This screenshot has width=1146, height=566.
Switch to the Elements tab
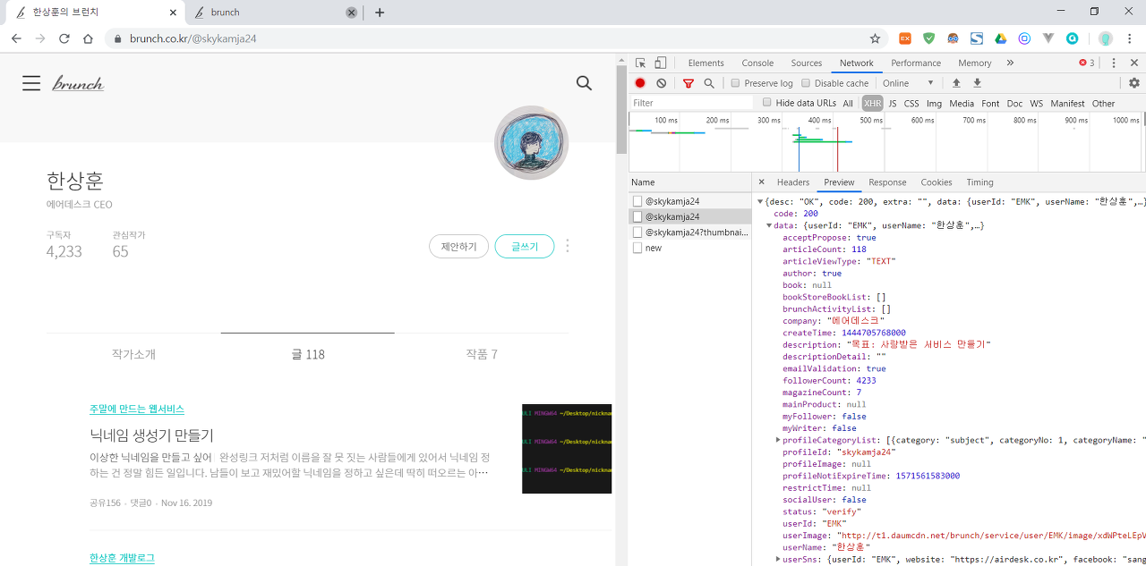pos(706,63)
